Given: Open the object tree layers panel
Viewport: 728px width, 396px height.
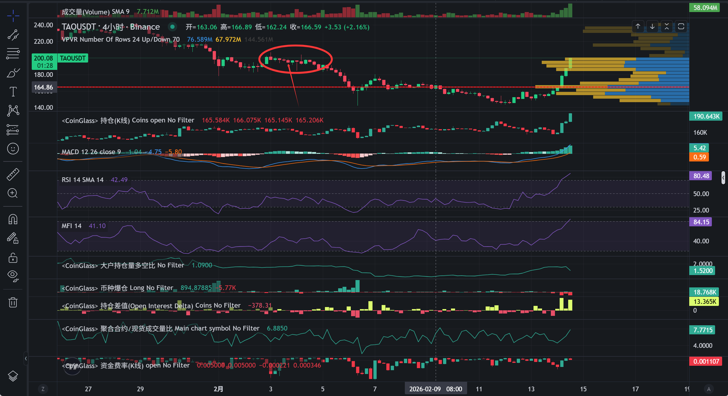Looking at the screenshot, I should [x=13, y=376].
